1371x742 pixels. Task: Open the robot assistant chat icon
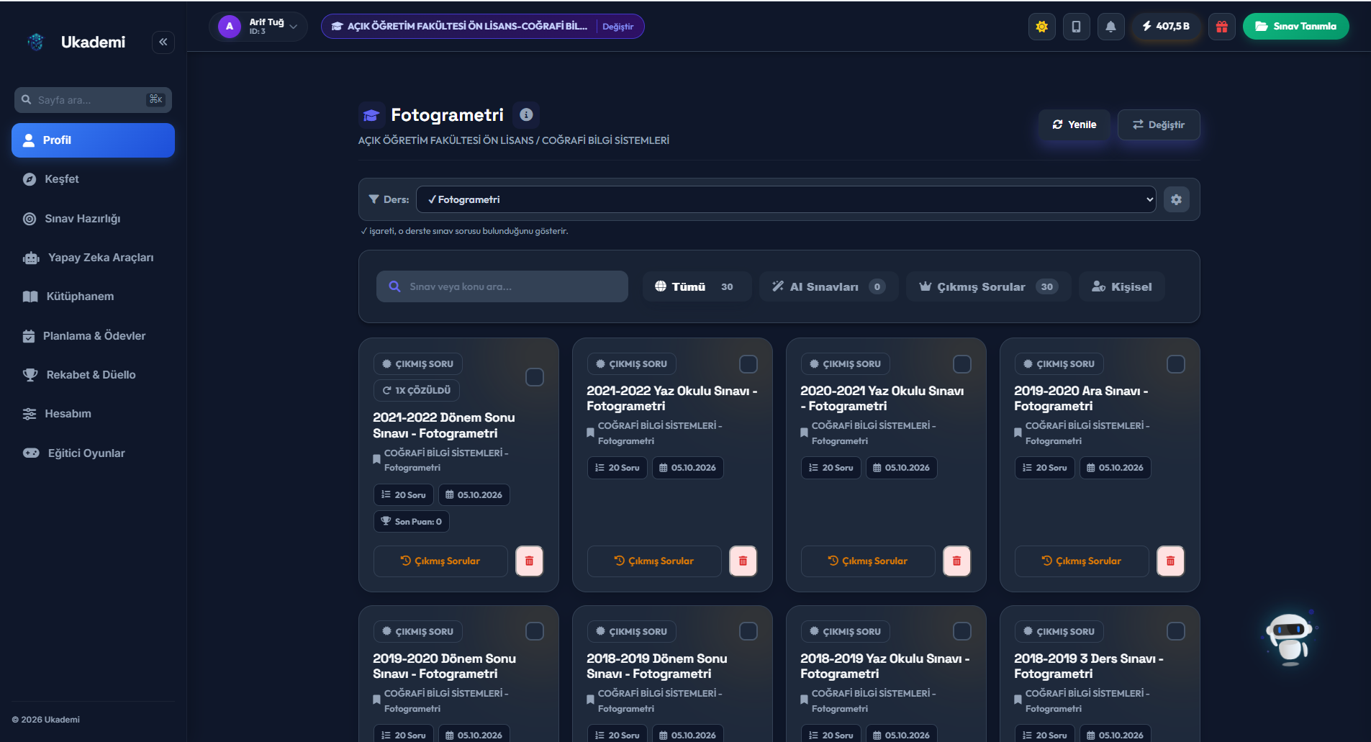[x=1289, y=638]
